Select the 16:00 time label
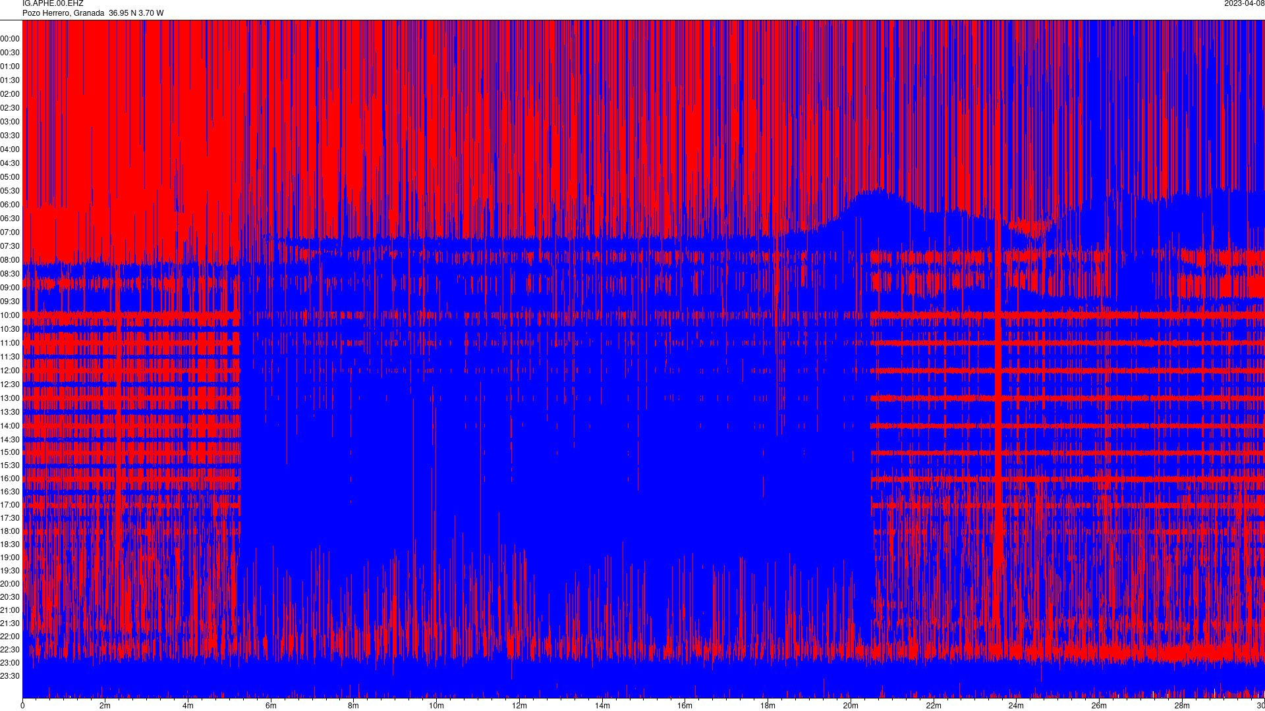 (x=10, y=479)
